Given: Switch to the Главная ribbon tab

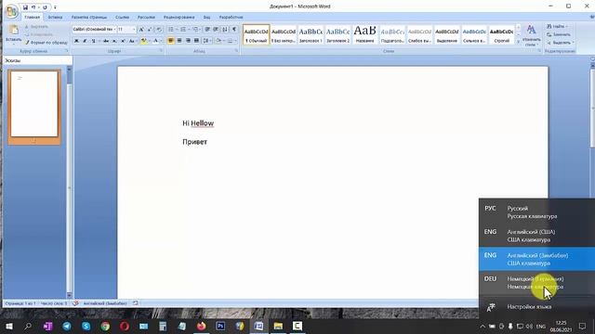Looking at the screenshot, I should 32,17.
